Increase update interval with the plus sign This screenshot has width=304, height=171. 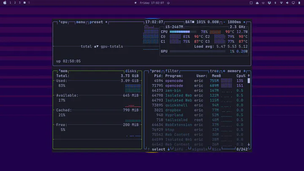point(244,22)
